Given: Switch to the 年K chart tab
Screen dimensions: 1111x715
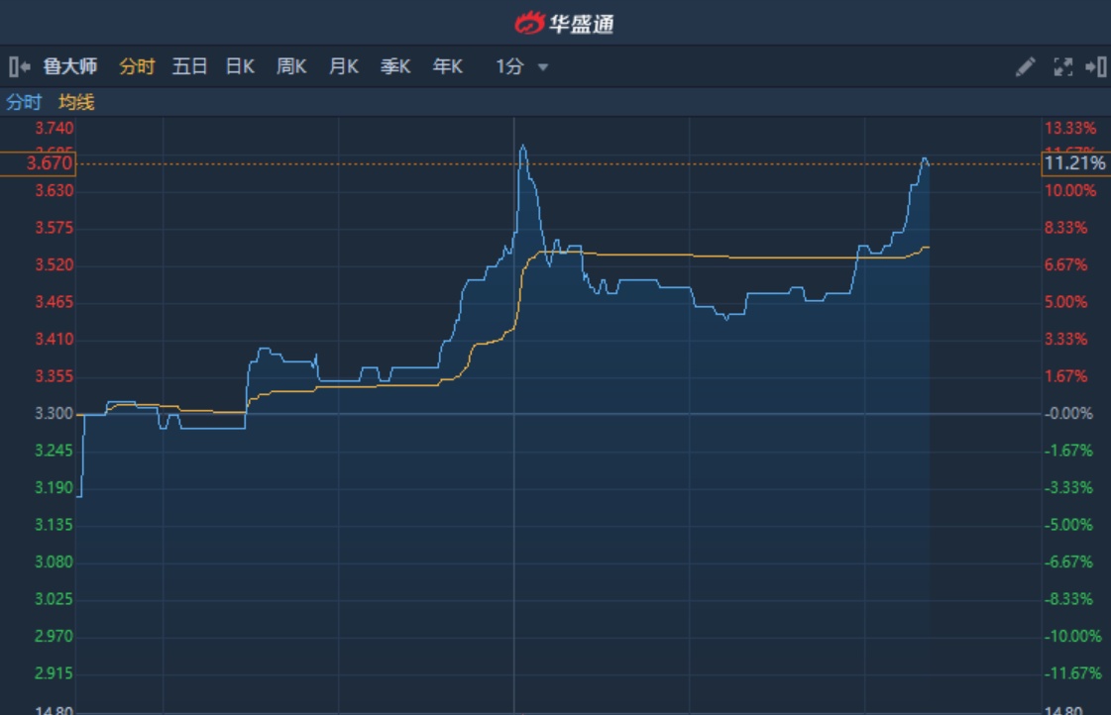Looking at the screenshot, I should pyautogui.click(x=448, y=66).
